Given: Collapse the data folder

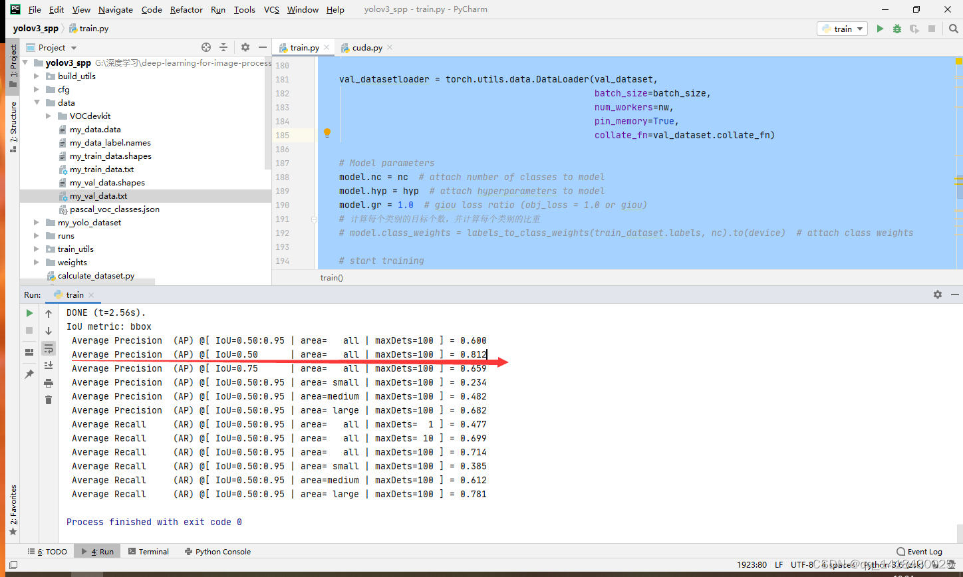Looking at the screenshot, I should pyautogui.click(x=37, y=102).
